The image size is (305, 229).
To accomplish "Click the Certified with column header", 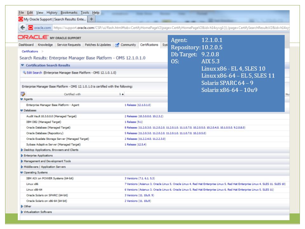I will pos(72,94).
